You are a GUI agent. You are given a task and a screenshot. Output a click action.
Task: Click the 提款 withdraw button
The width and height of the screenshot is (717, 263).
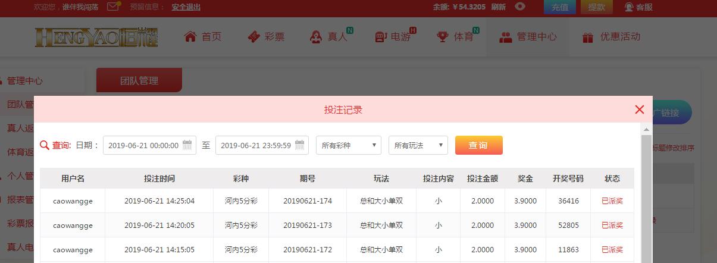(x=597, y=7)
